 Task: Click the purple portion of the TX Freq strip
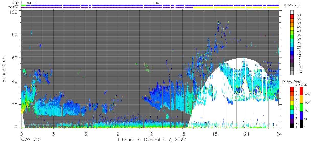click(x=107, y=8)
